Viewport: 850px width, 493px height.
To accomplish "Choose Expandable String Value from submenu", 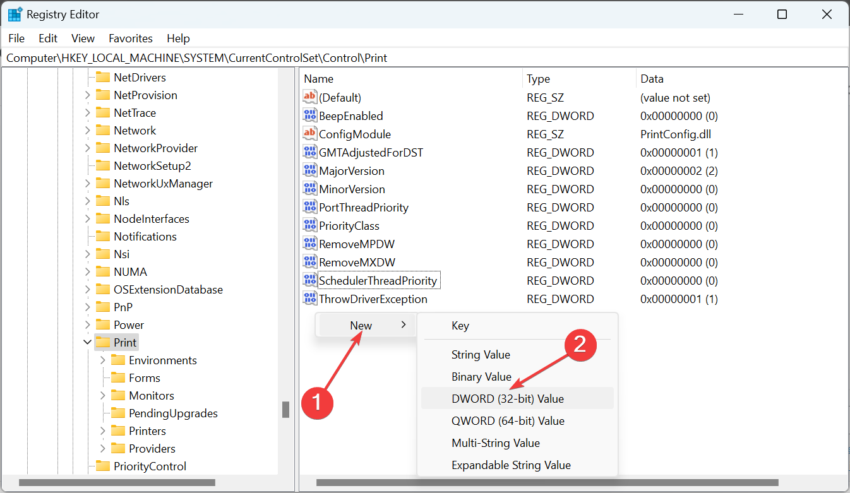I will point(517,465).
